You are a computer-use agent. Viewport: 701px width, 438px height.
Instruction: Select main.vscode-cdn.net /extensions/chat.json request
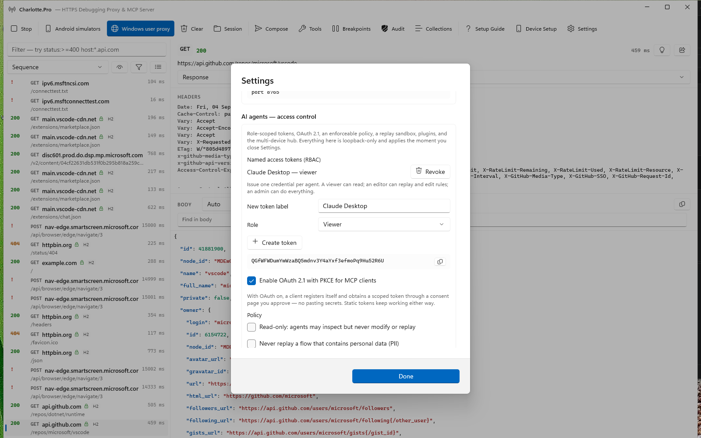pos(87,212)
